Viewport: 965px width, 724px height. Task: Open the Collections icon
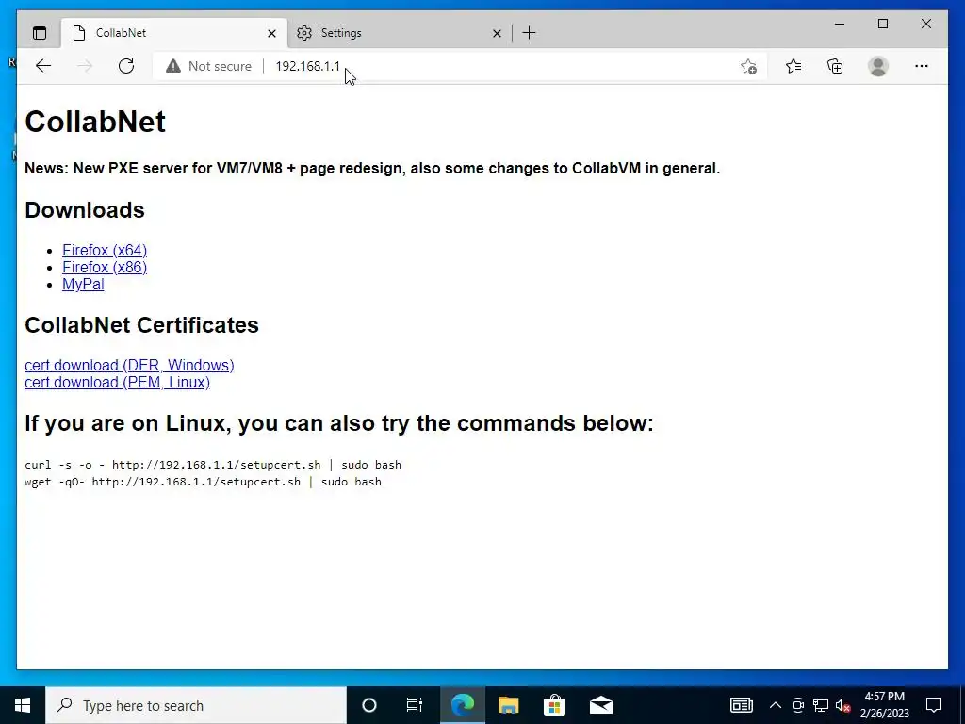(835, 66)
